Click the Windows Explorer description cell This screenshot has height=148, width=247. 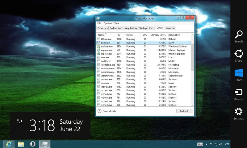pos(177,46)
